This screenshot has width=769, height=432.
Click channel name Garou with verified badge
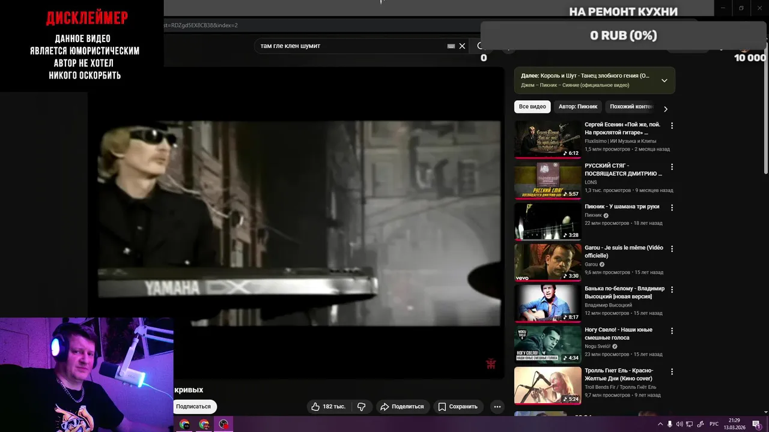(591, 264)
